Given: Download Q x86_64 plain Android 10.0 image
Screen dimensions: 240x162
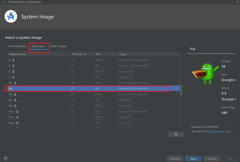Looking at the screenshot, I should [13, 71].
